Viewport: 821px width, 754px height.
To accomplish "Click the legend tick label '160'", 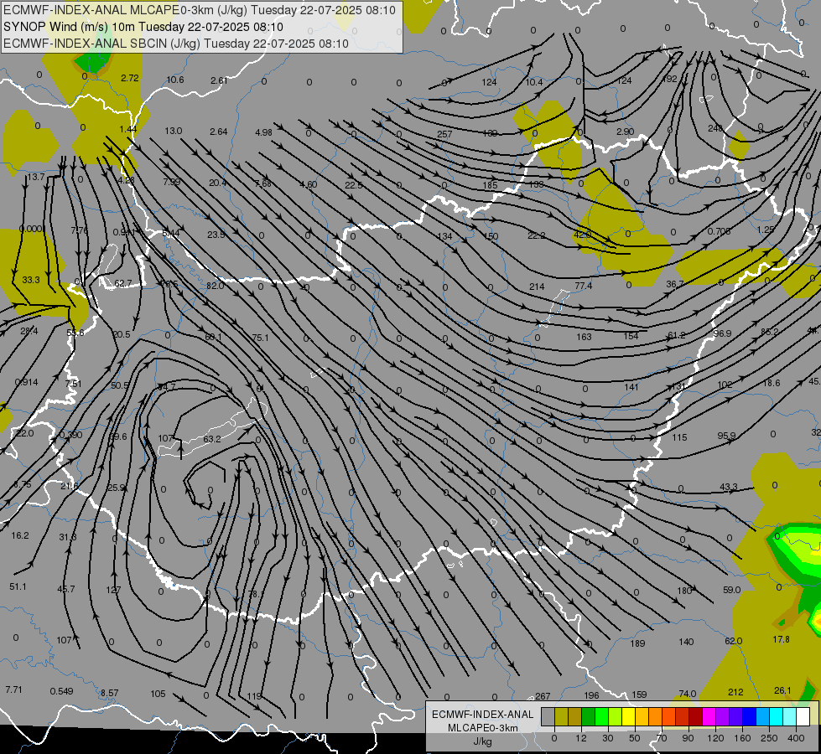I will point(742,738).
